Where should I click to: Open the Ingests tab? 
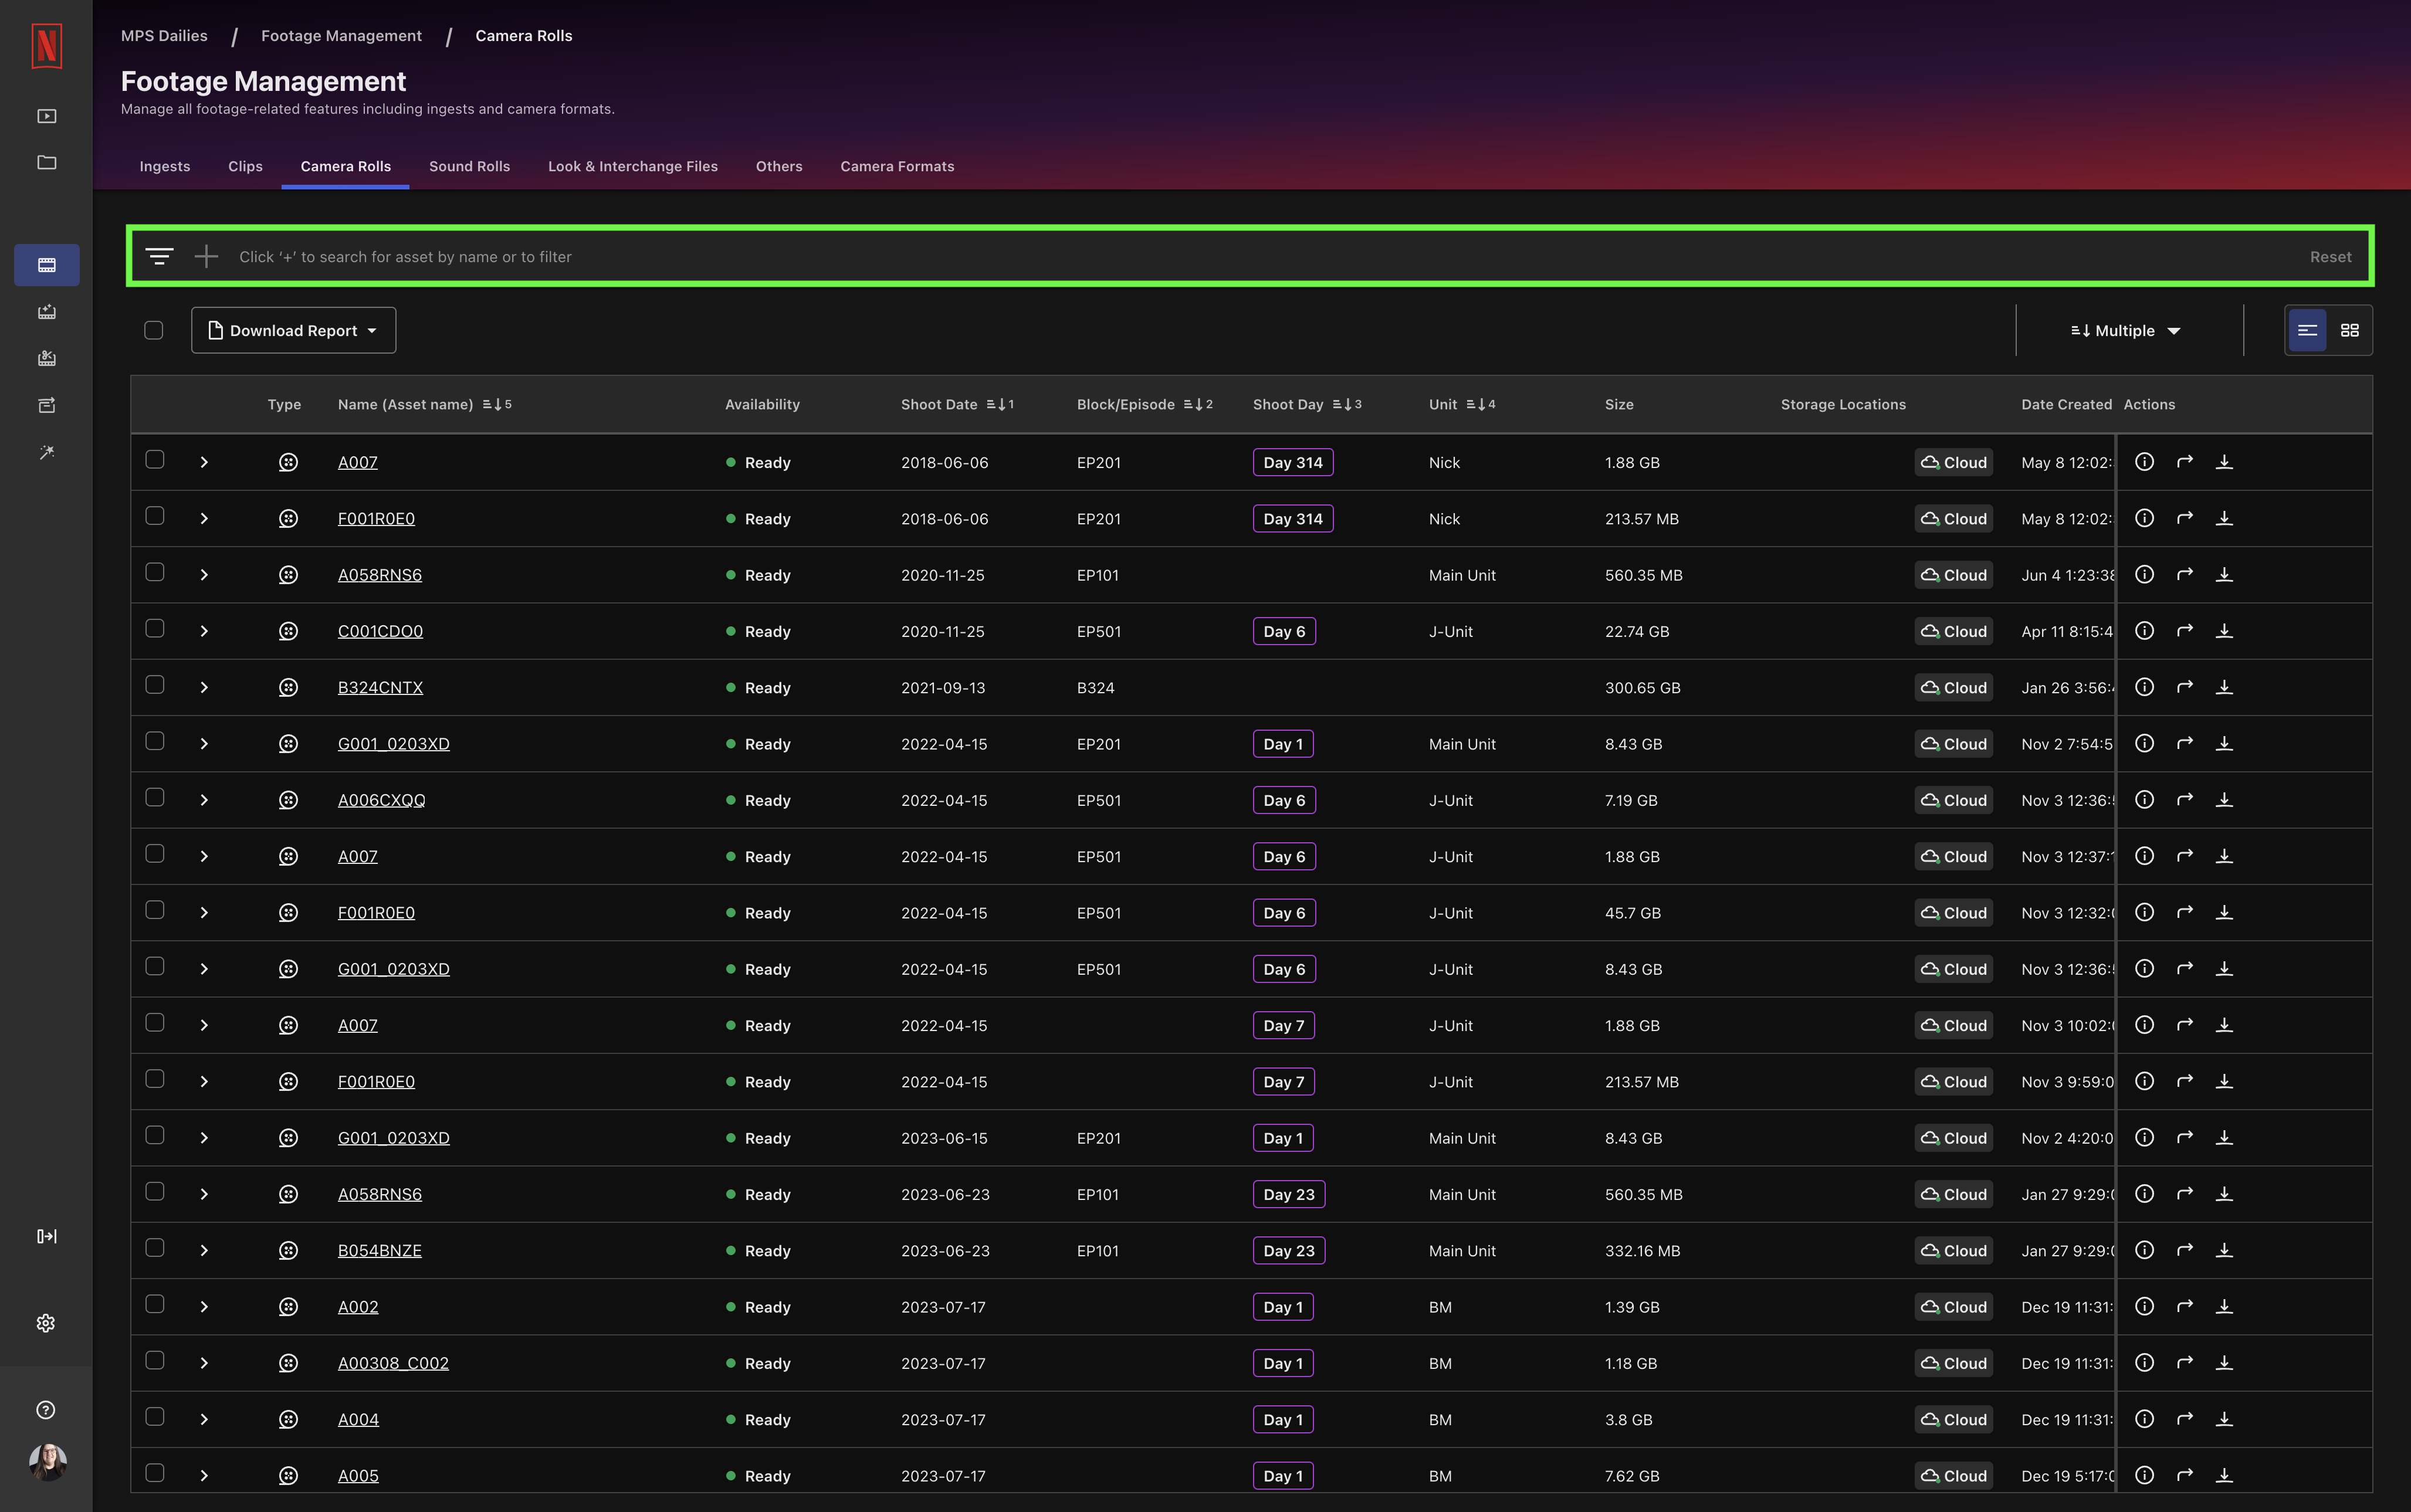(x=164, y=166)
